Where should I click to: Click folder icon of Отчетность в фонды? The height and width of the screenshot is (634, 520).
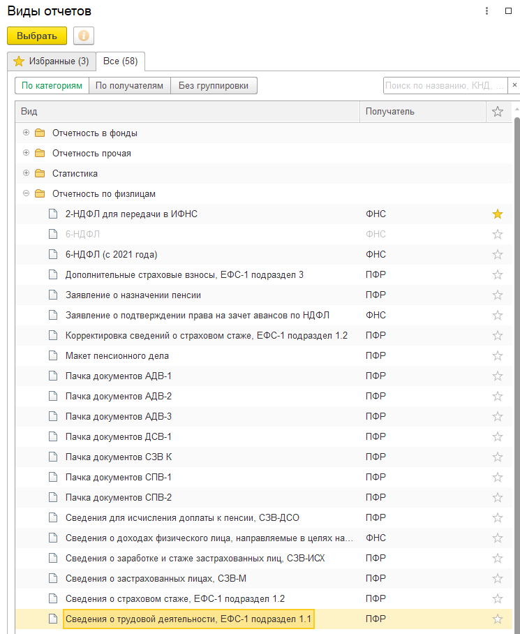click(x=39, y=133)
